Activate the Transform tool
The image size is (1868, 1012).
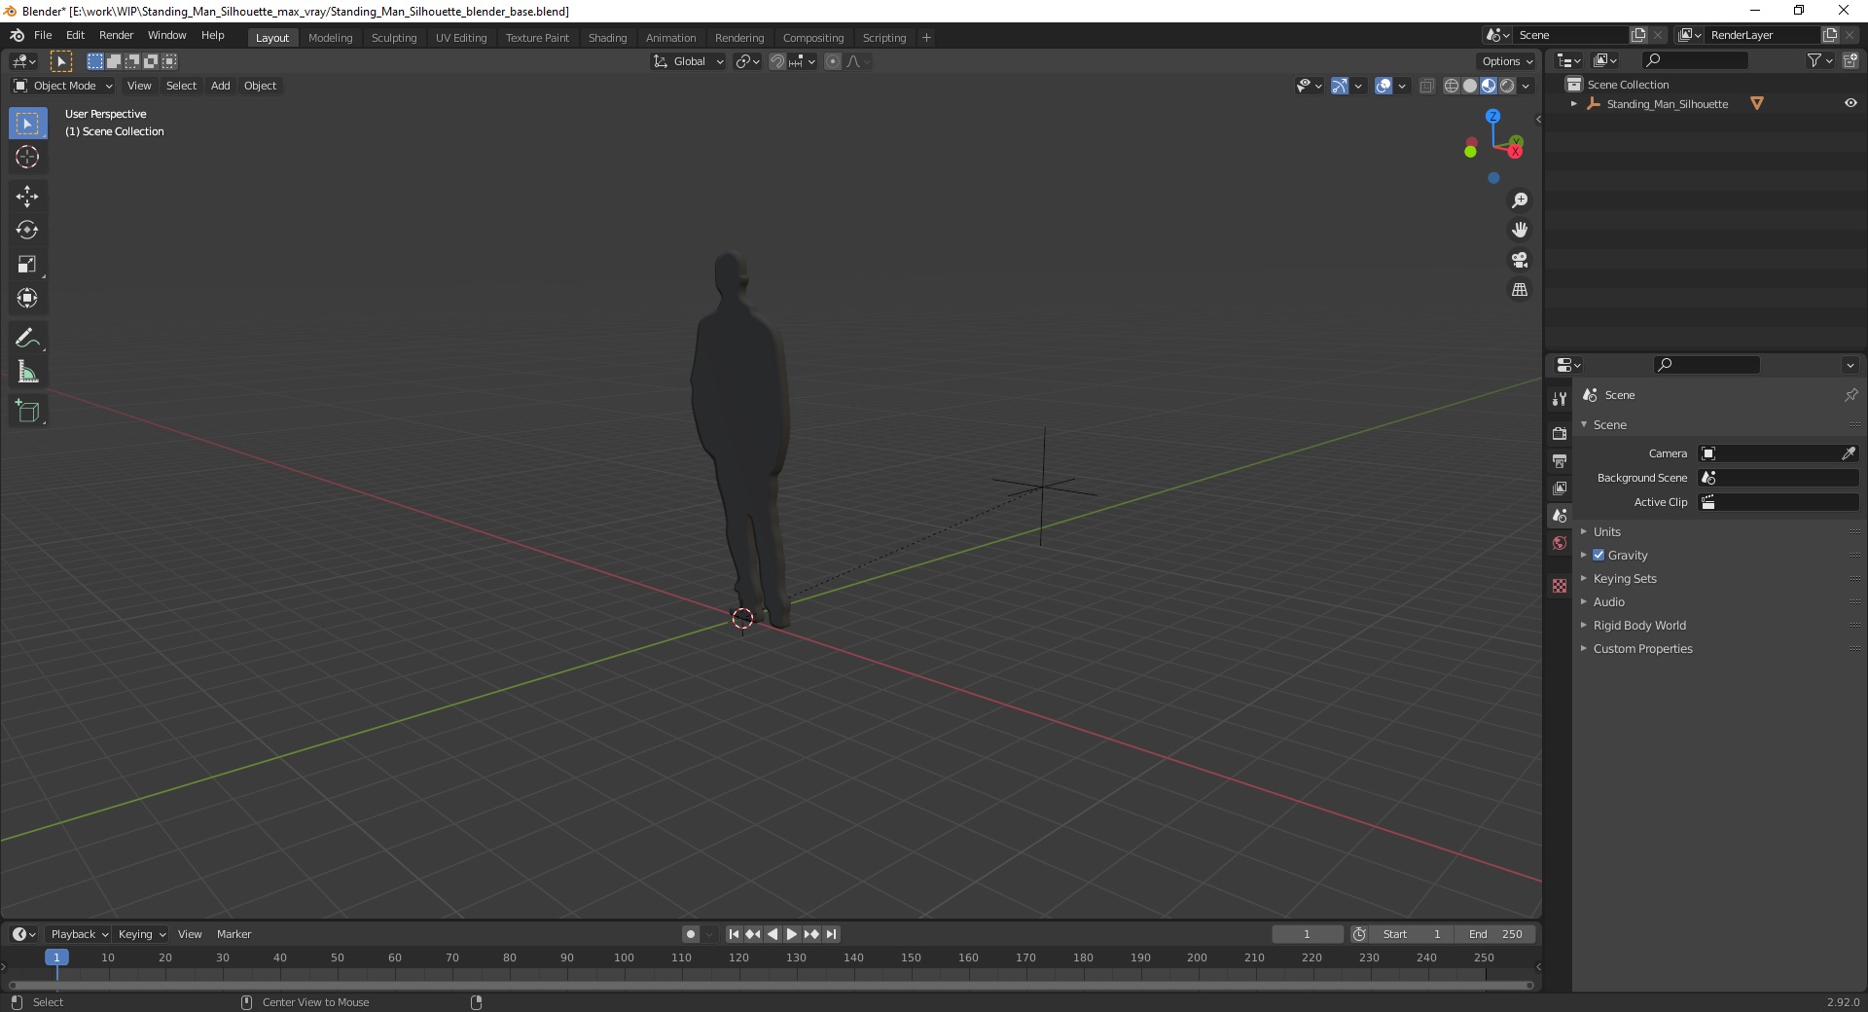(27, 299)
